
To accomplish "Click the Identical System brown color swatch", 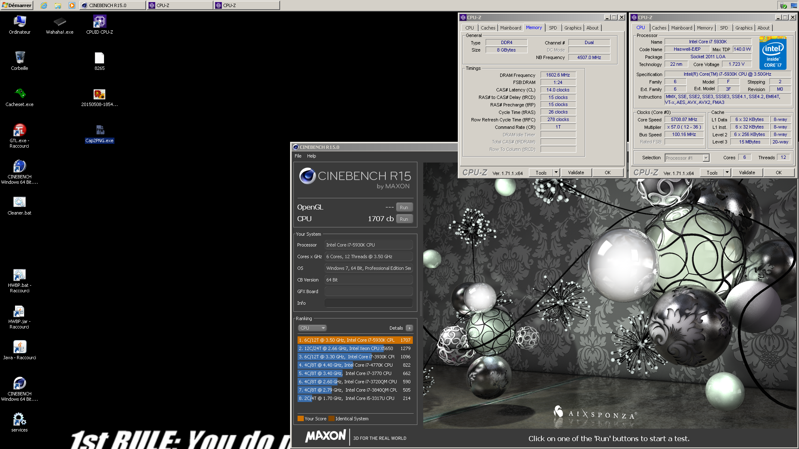I will (x=331, y=419).
